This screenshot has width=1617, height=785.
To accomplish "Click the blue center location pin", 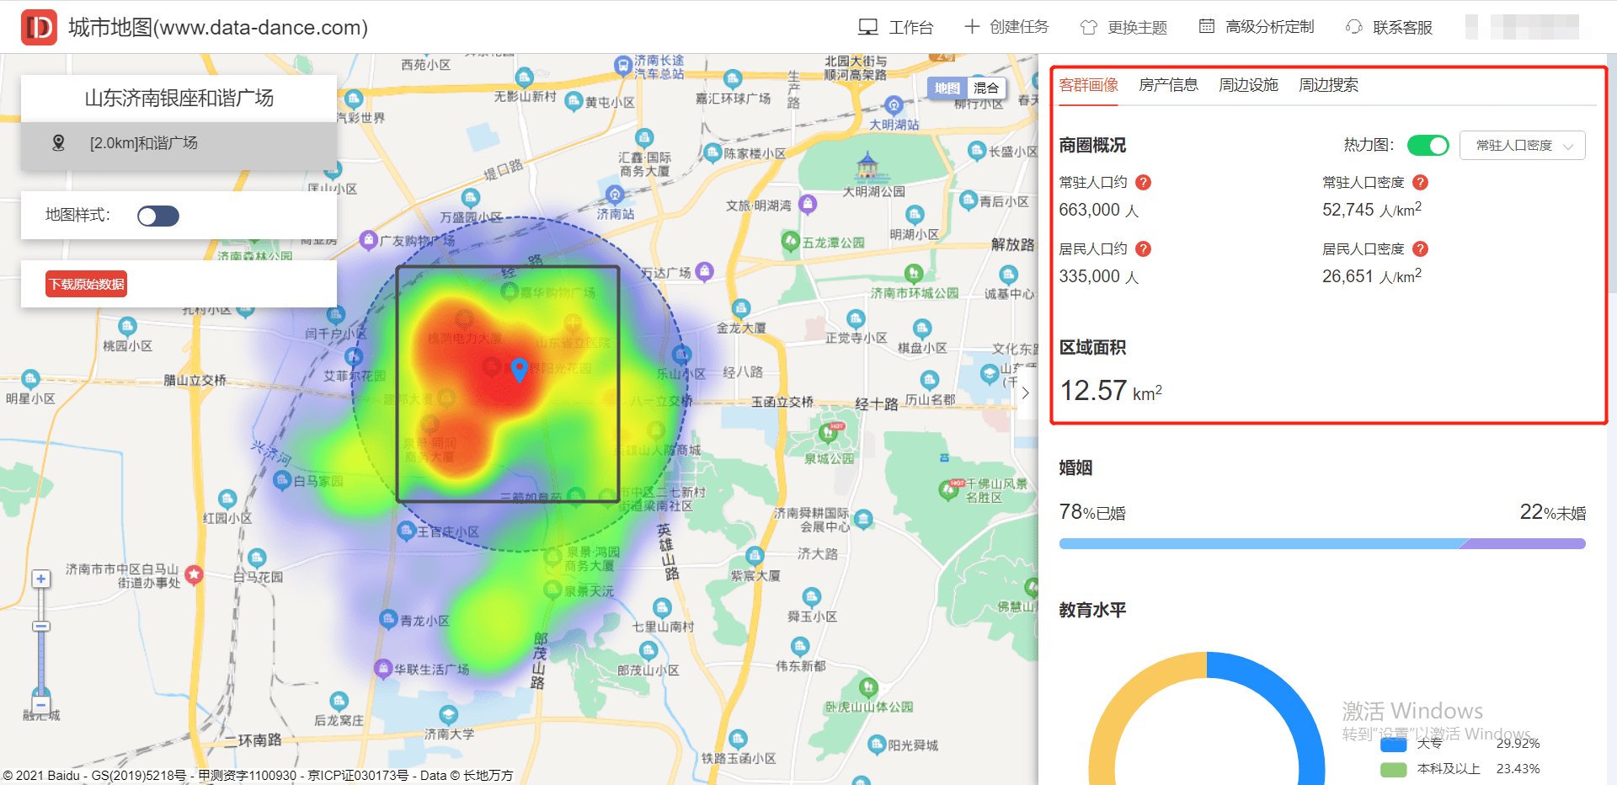I will tap(520, 370).
